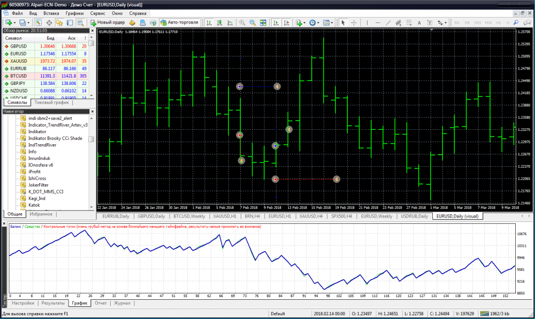Click the Новый ордер (New Order) button
Image resolution: width=535 pixels, height=319 pixels.
tap(108, 22)
